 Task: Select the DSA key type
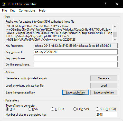[x=33, y=109]
